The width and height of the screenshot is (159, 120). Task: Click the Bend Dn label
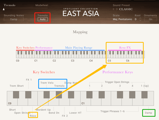(54, 113)
